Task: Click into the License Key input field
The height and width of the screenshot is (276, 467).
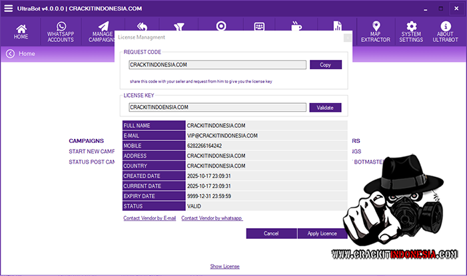Action: pos(217,107)
